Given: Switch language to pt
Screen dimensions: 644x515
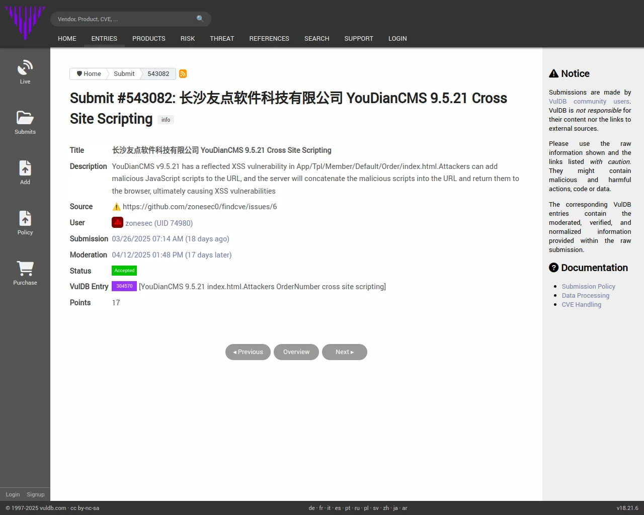Looking at the screenshot, I should [x=348, y=508].
